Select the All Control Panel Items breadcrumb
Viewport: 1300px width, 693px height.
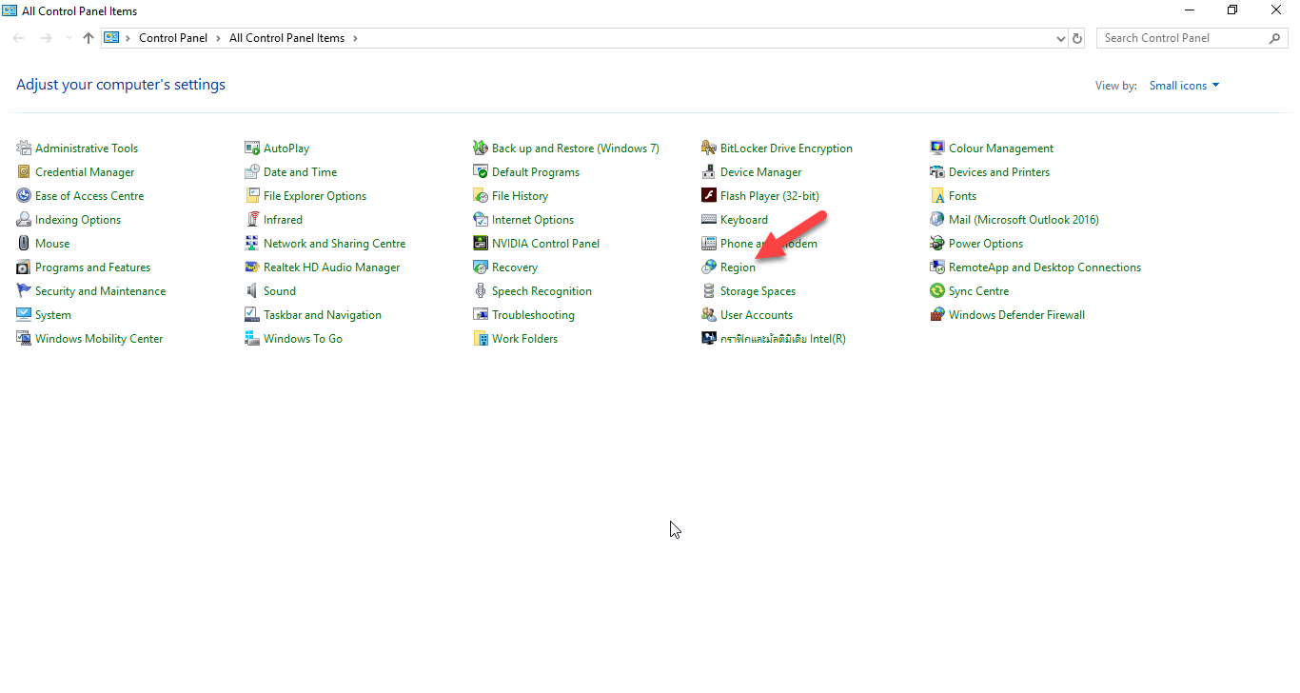[x=286, y=38]
